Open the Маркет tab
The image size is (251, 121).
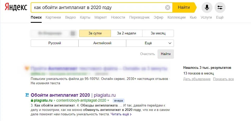101,18
